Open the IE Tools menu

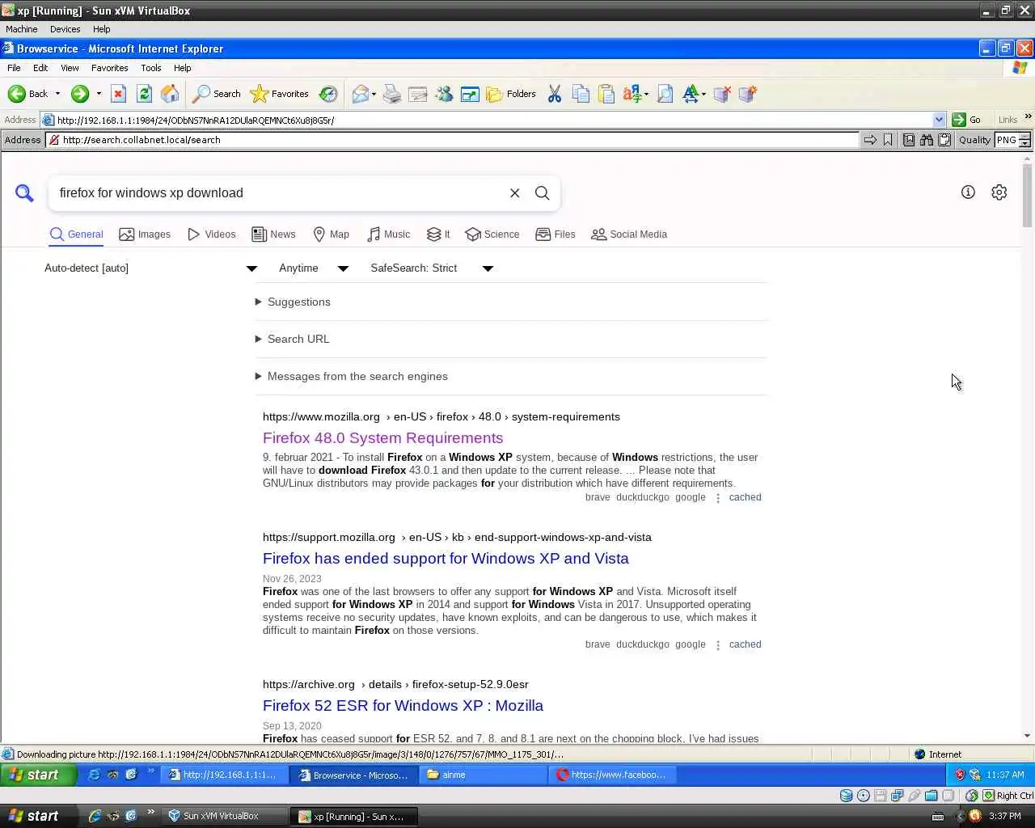click(x=150, y=68)
